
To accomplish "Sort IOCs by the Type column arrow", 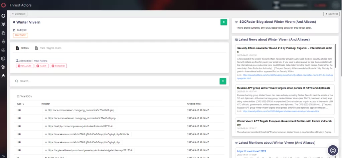I will 23,104.
